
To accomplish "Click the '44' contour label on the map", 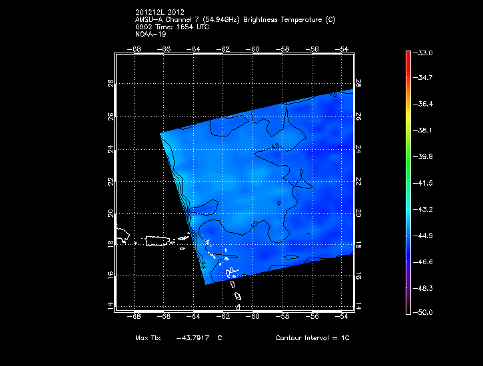I will pyautogui.click(x=203, y=264).
